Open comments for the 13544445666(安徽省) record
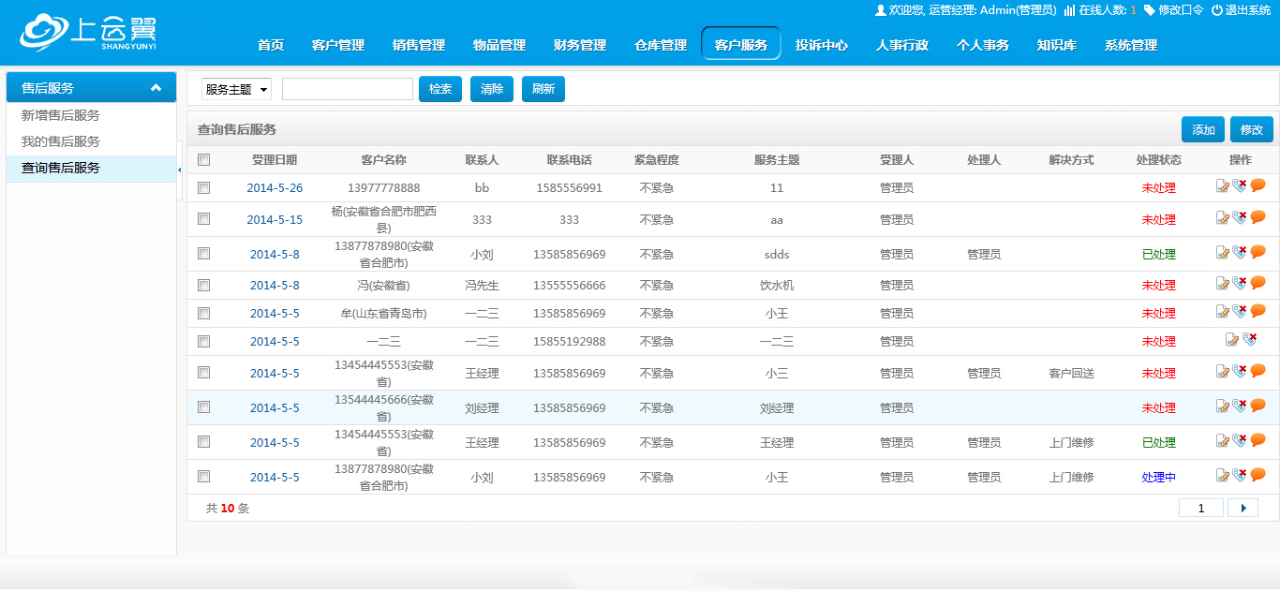The width and height of the screenshot is (1280, 591). [1258, 406]
